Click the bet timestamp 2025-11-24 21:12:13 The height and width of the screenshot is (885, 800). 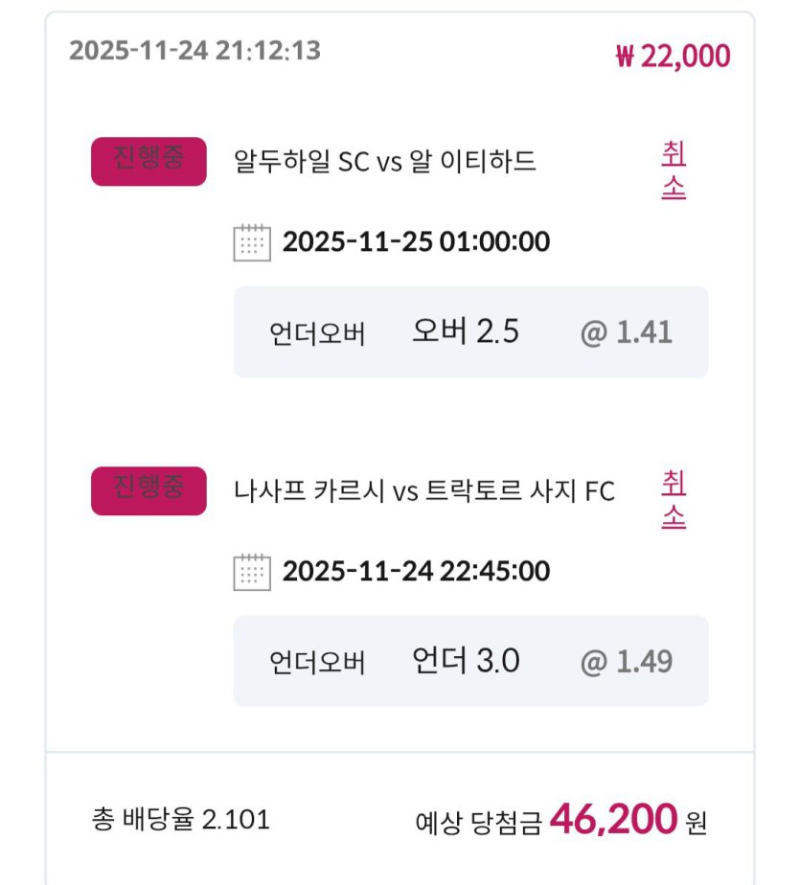coord(194,50)
